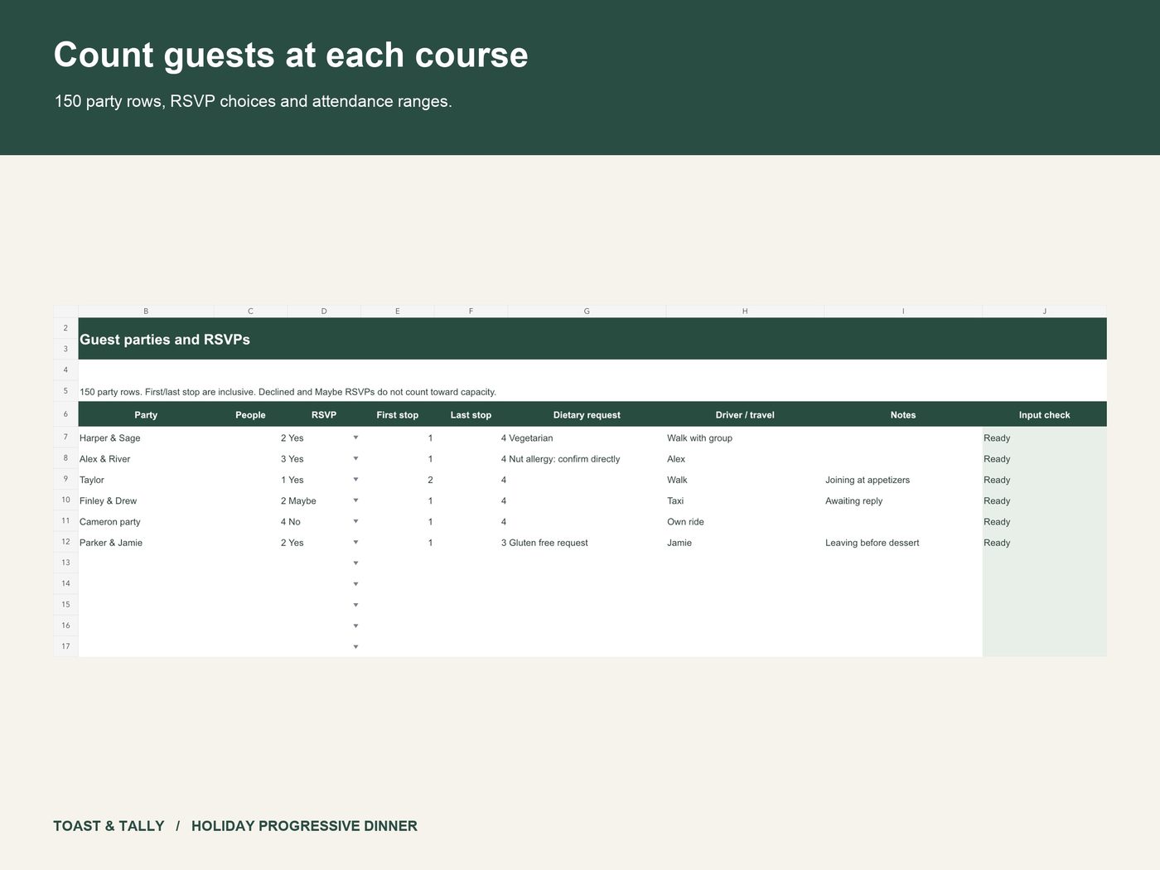Select the Maybe RSVP cell
The width and height of the screenshot is (1160, 870).
pos(324,501)
